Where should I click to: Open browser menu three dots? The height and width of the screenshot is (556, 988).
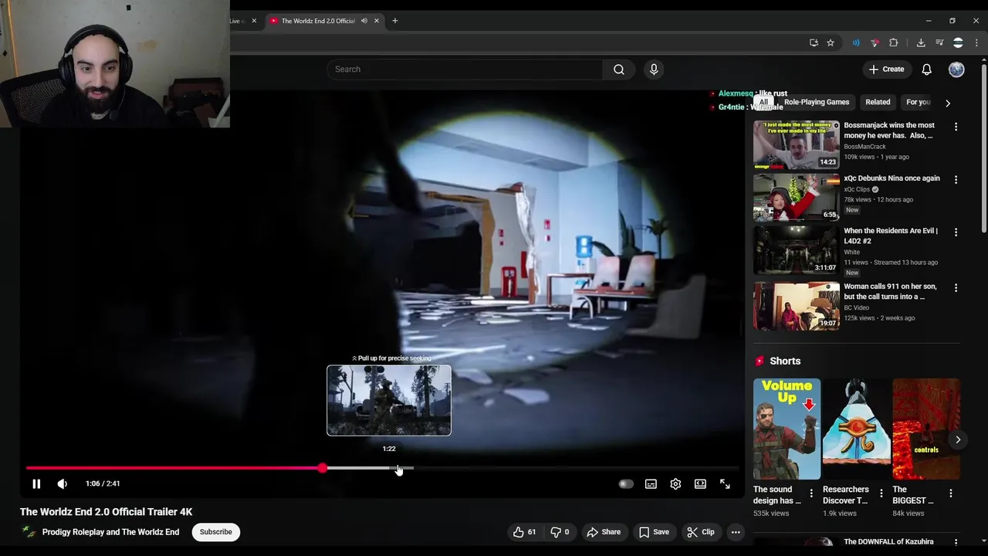click(x=976, y=42)
